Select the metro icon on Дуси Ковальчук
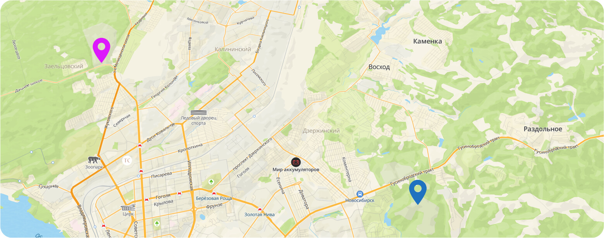The width and height of the screenshot is (604, 238). (x=139, y=146)
